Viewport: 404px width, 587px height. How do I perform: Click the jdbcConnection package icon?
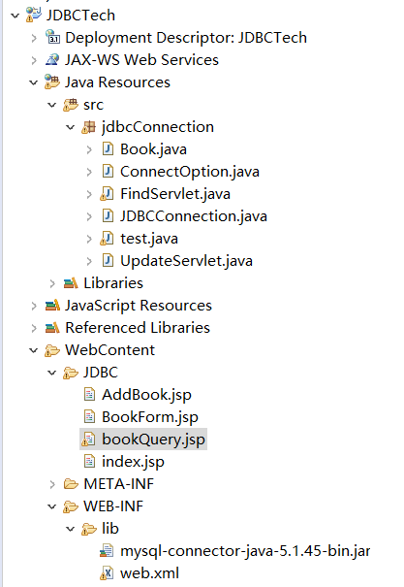point(88,127)
